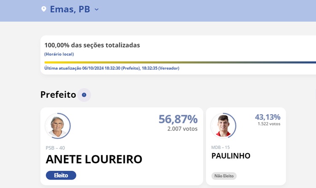Click the MDB – 15 party label
Viewport: 316px width, 188px height.
[221, 147]
